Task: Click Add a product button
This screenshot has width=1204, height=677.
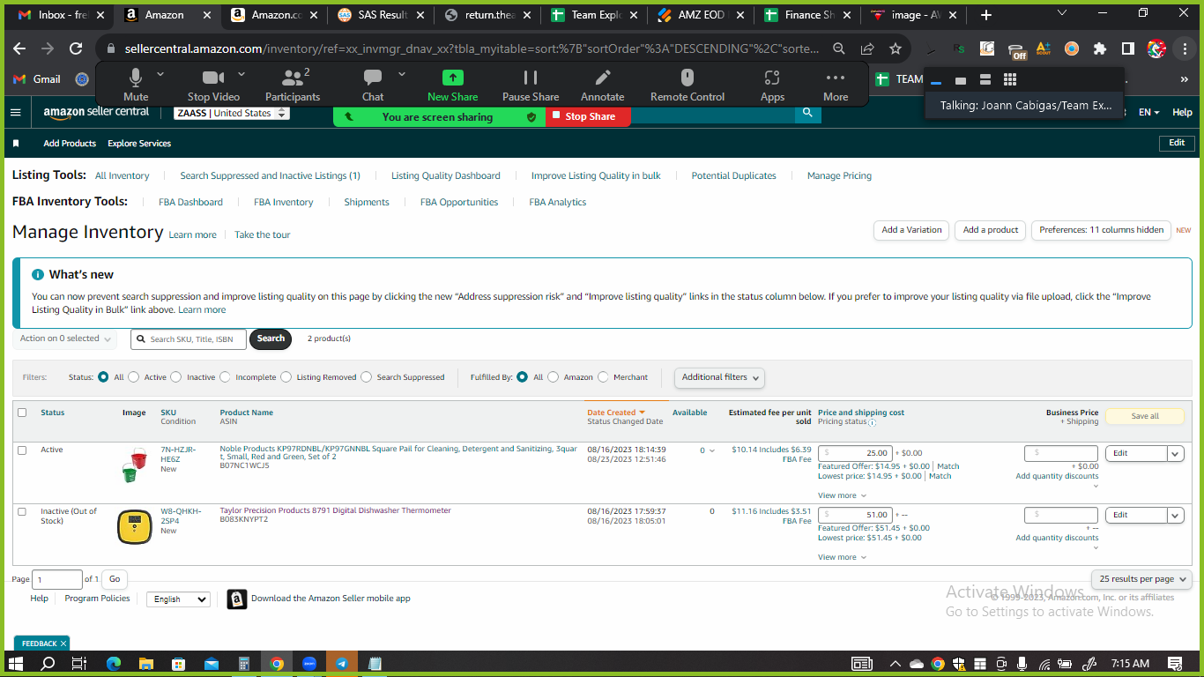Action: click(x=991, y=230)
